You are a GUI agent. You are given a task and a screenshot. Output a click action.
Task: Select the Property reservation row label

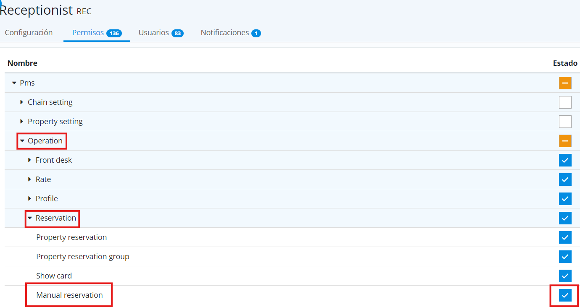tap(71, 237)
